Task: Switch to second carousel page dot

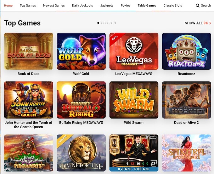Action: click(102, 23)
